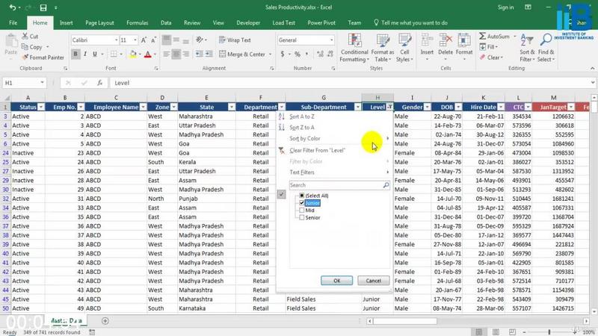Enable Wrap Text
Image resolution: width=598 pixels, height=336 pixels.
point(235,40)
